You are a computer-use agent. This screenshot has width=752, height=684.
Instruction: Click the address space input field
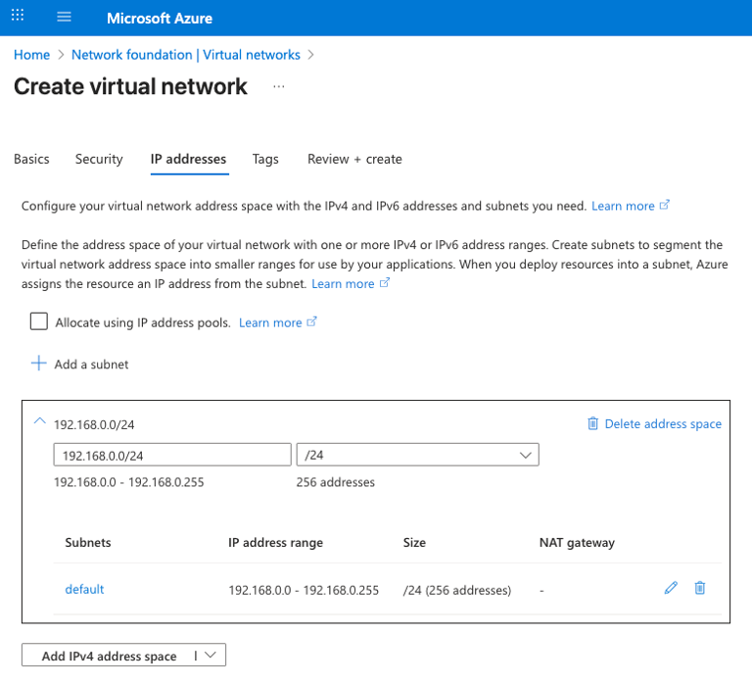(x=172, y=455)
